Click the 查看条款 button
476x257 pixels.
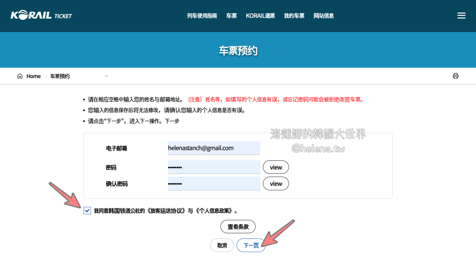point(238,227)
